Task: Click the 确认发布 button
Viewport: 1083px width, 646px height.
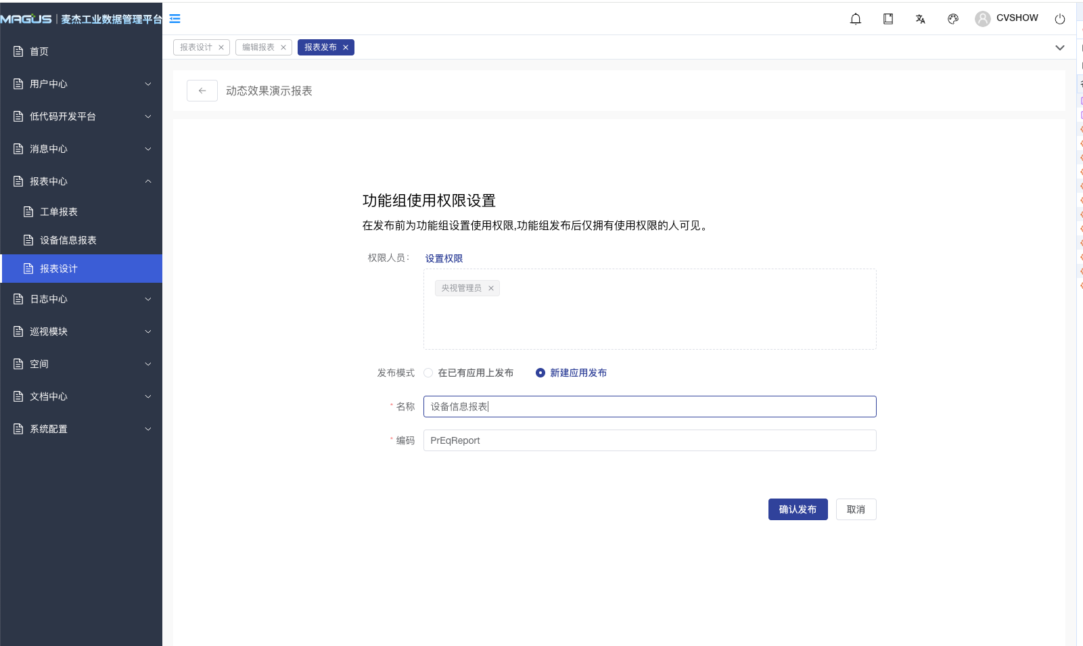Action: (798, 509)
